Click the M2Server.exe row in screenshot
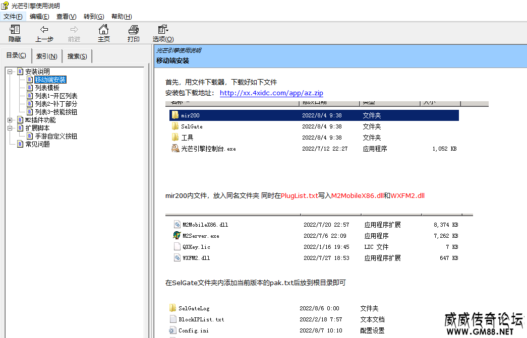 click(315, 236)
